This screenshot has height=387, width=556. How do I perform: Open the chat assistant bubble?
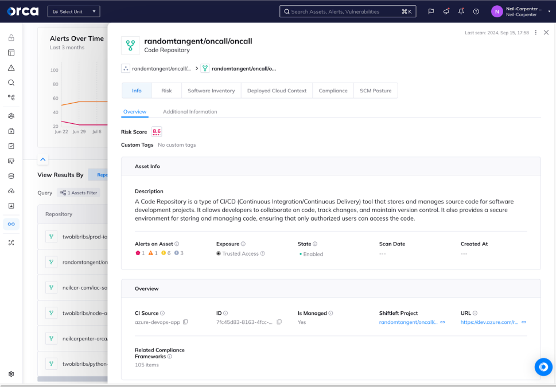click(x=543, y=367)
